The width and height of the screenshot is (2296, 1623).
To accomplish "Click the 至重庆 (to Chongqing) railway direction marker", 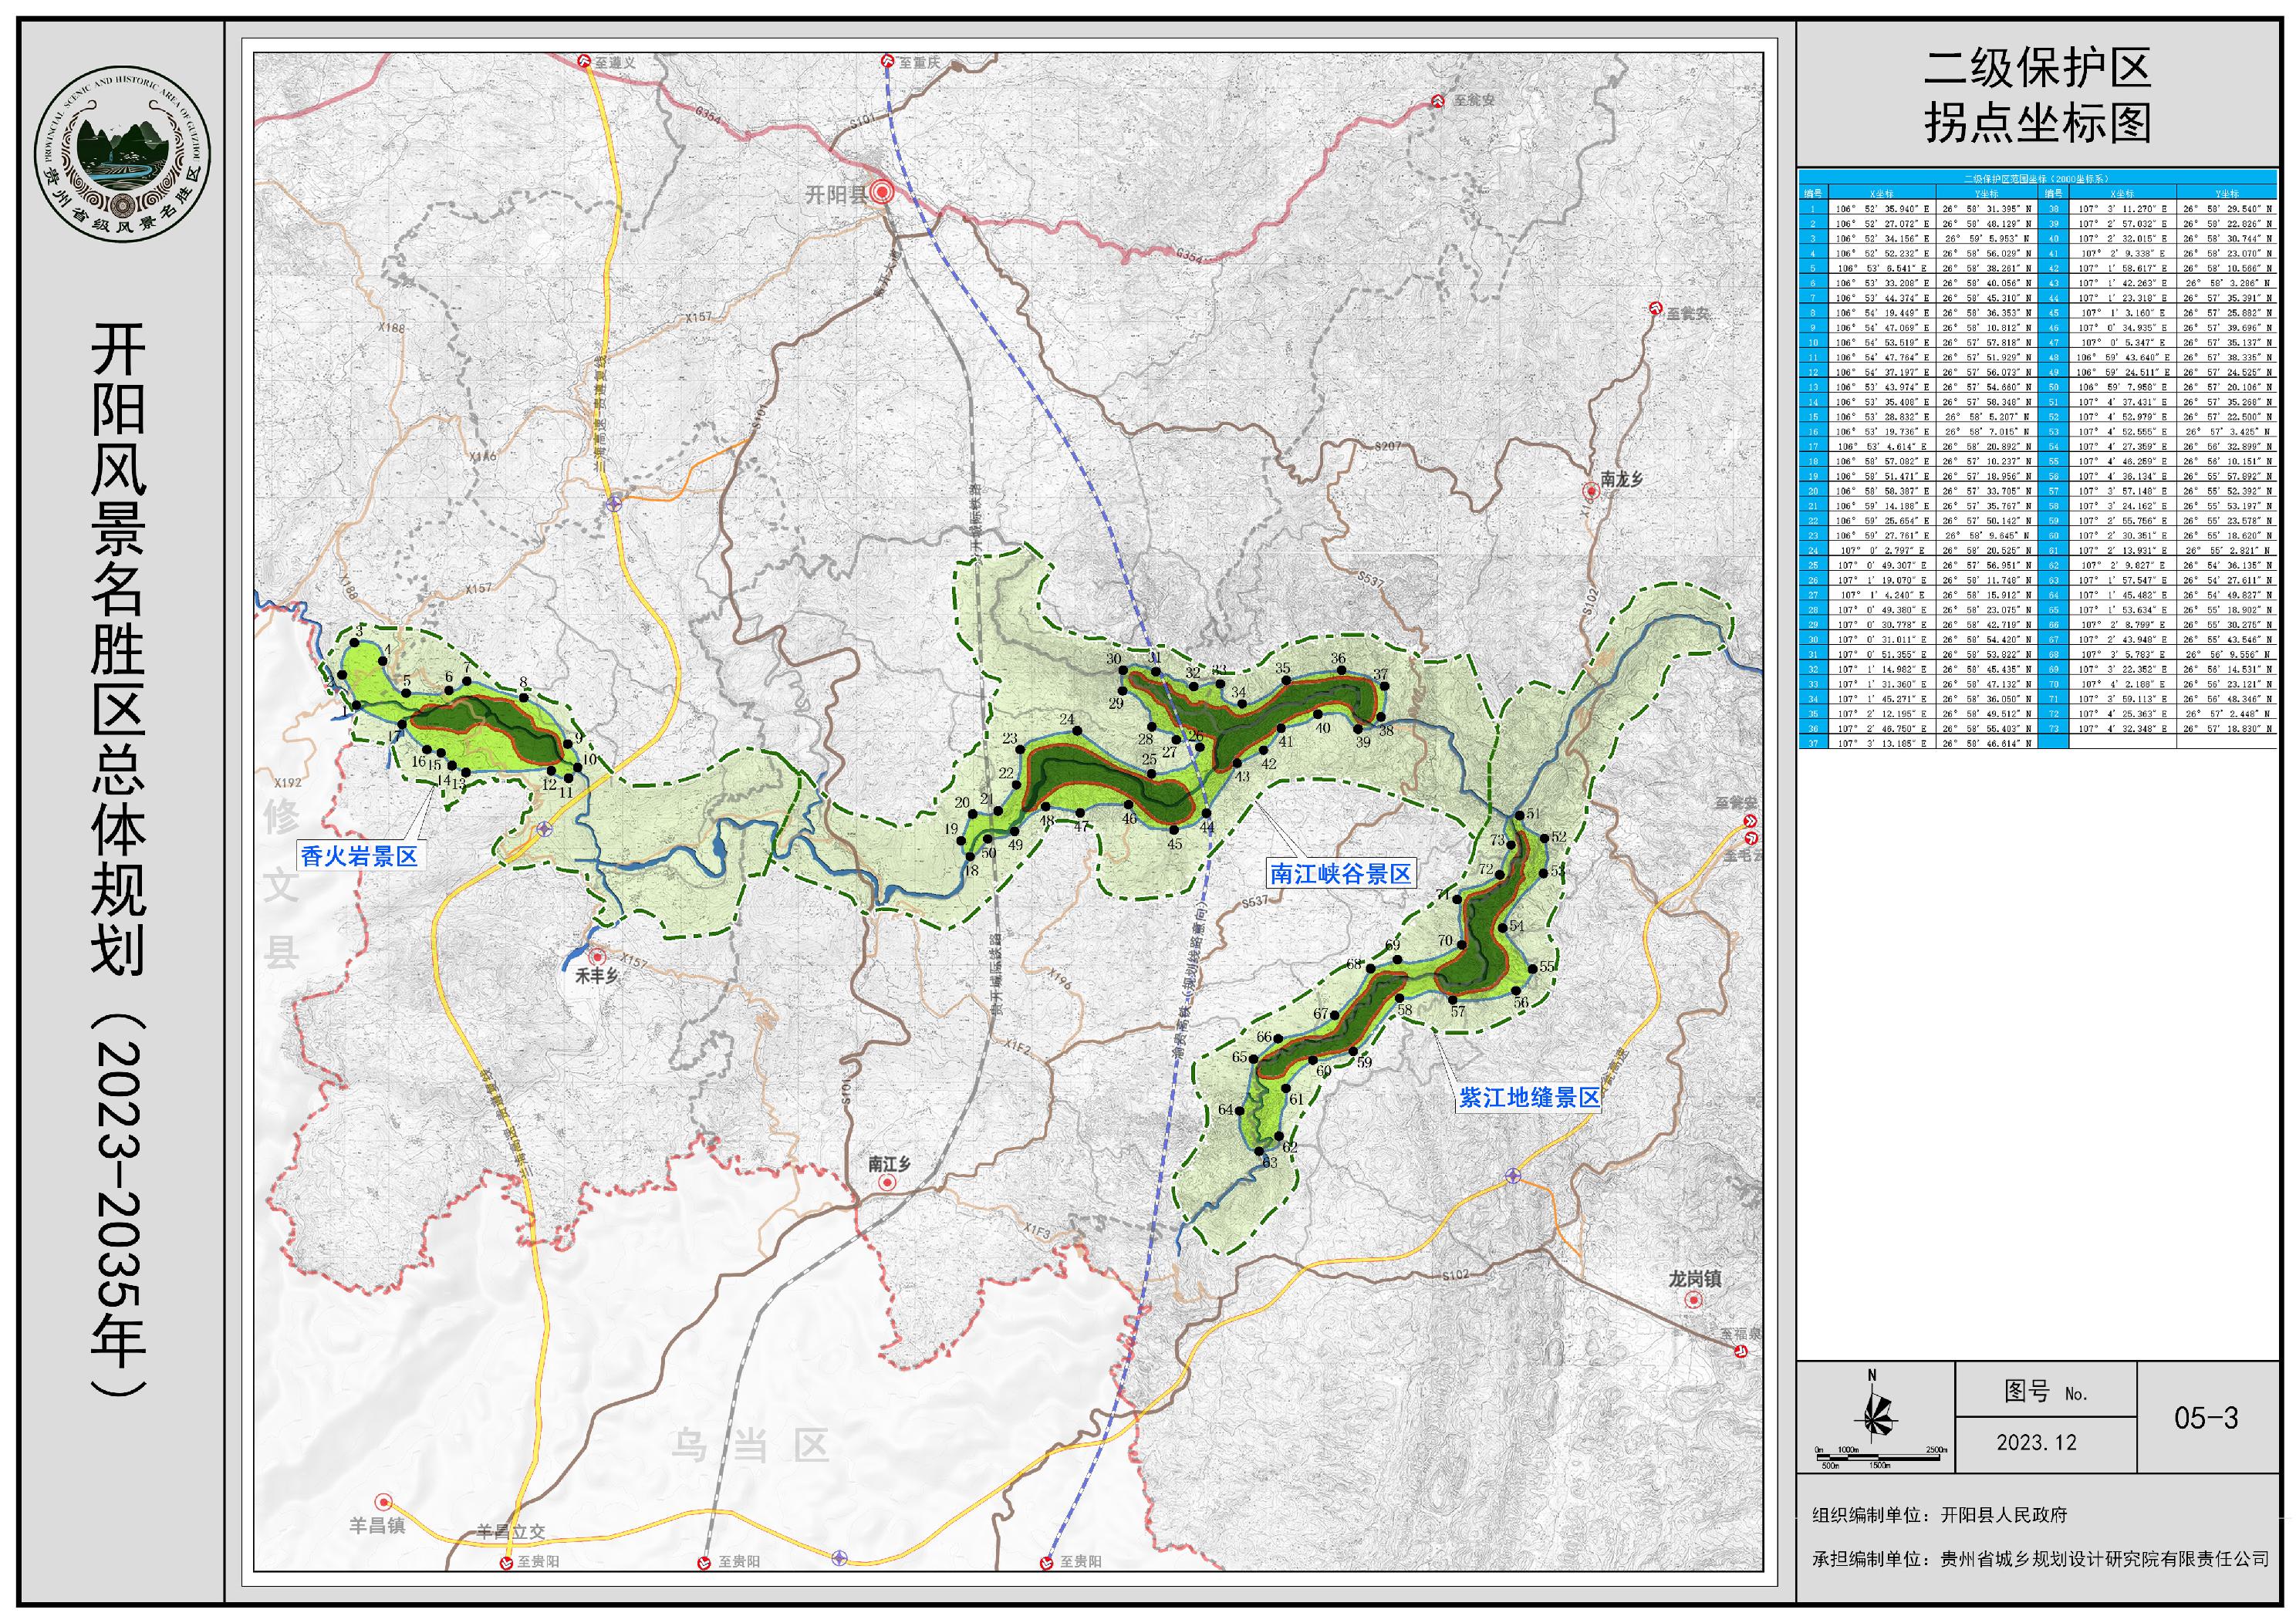I will click(x=887, y=61).
